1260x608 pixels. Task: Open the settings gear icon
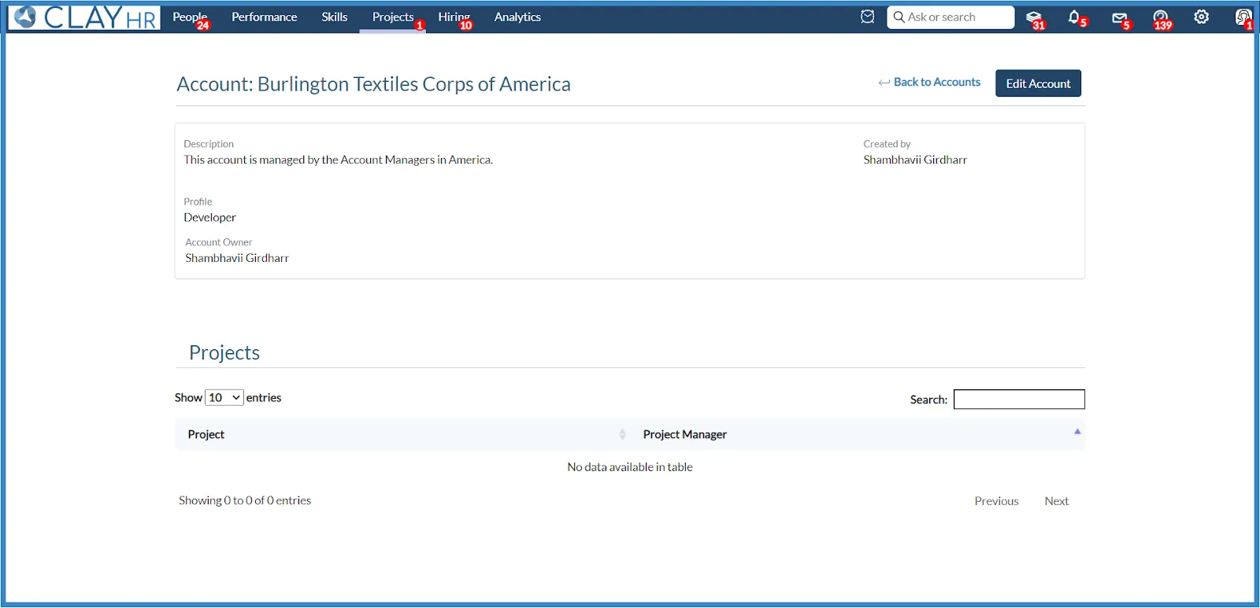tap(1201, 17)
